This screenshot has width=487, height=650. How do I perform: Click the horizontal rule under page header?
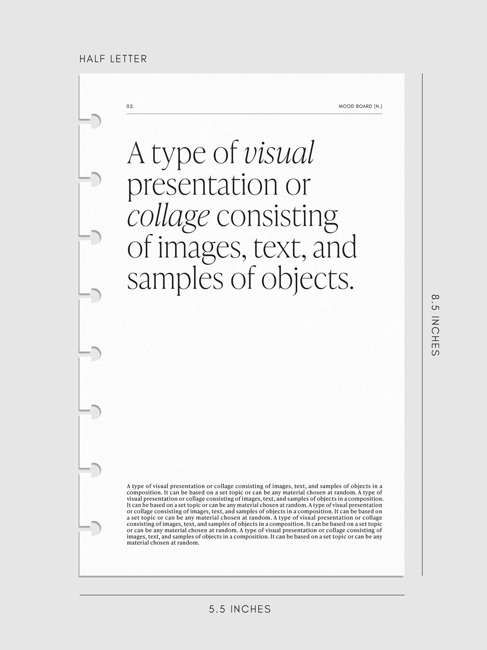tap(254, 114)
